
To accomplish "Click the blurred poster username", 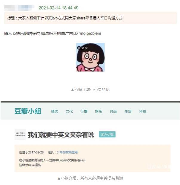I will pos(19,8).
